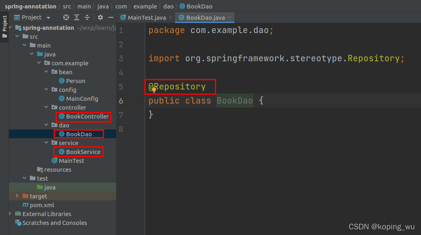Image resolution: width=421 pixels, height=235 pixels.
Task: Switch to MainTest.java tab
Action: pyautogui.click(x=147, y=18)
